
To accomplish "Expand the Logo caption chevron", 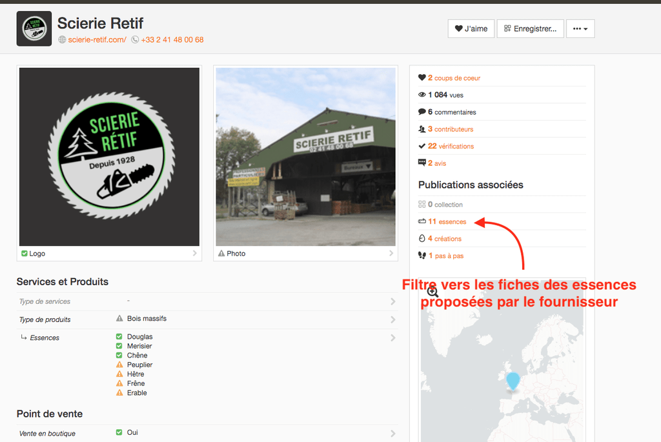I will click(x=195, y=253).
